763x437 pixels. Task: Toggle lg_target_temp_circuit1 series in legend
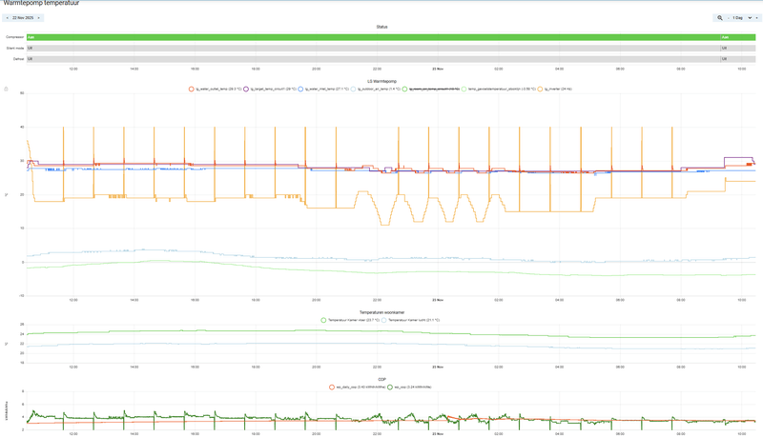[x=270, y=89]
